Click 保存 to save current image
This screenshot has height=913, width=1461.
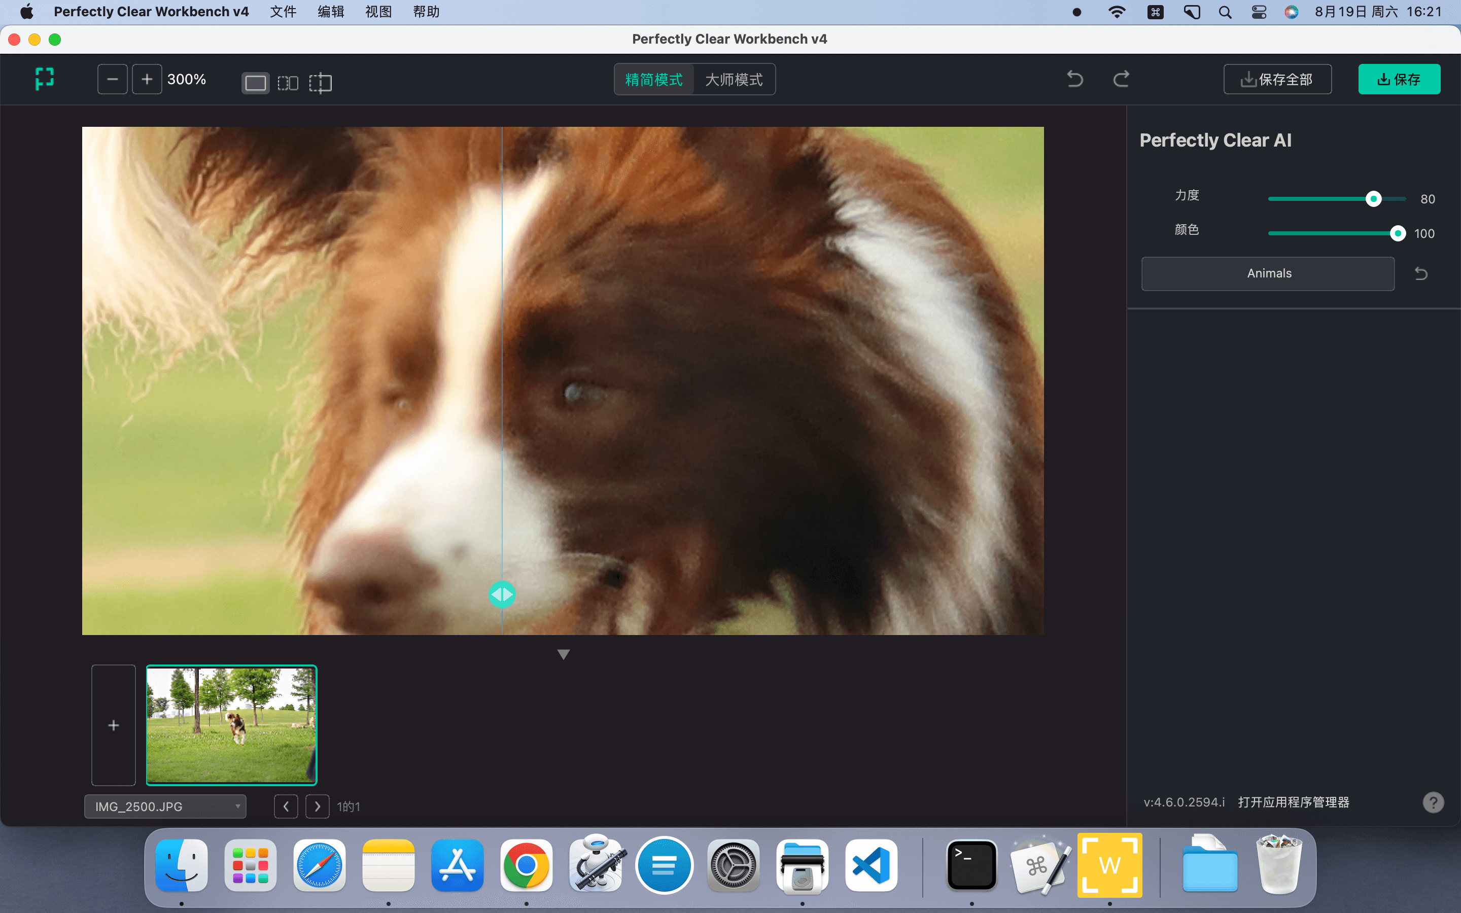[x=1399, y=79]
